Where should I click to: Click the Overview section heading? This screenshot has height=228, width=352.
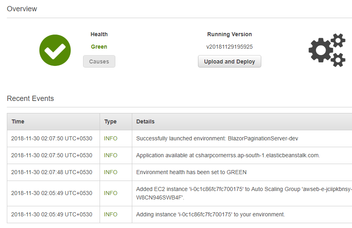[x=22, y=9]
